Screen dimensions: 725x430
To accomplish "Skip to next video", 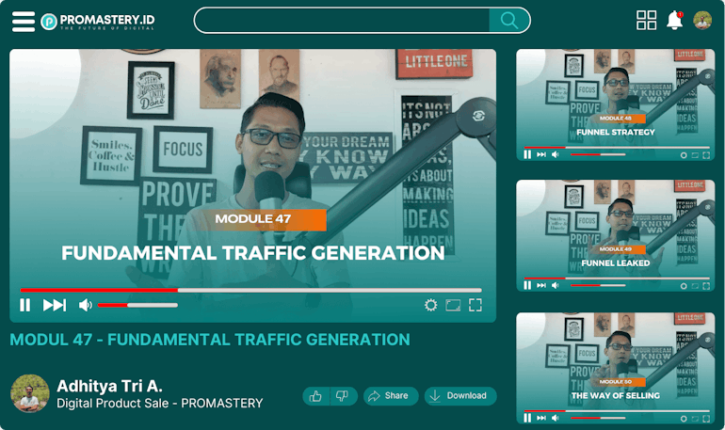I will tap(55, 305).
